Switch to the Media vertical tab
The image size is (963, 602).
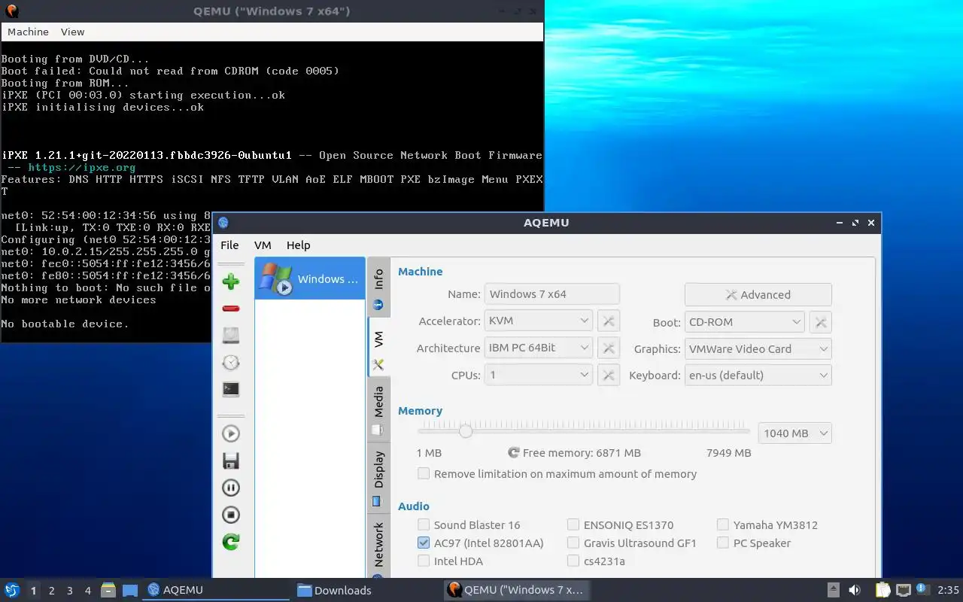(x=378, y=409)
